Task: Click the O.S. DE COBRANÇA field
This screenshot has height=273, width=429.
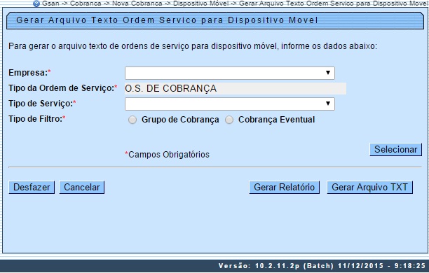Action: pyautogui.click(x=236, y=88)
